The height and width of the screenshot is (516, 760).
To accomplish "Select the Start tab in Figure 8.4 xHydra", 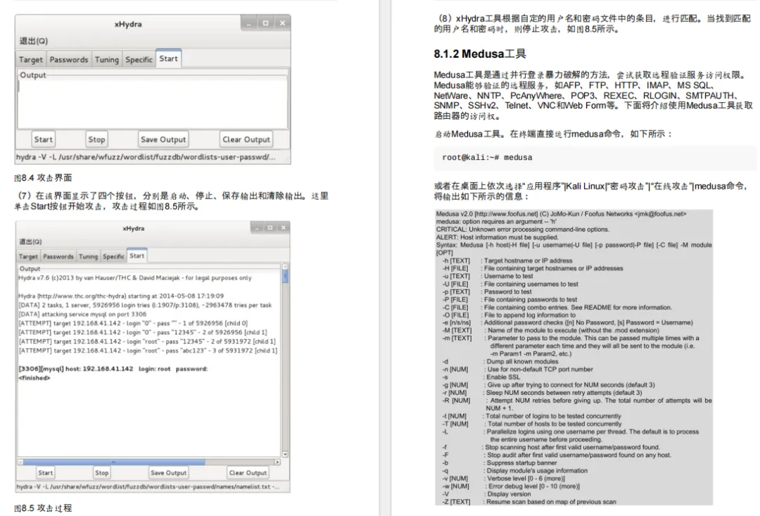I will click(168, 58).
